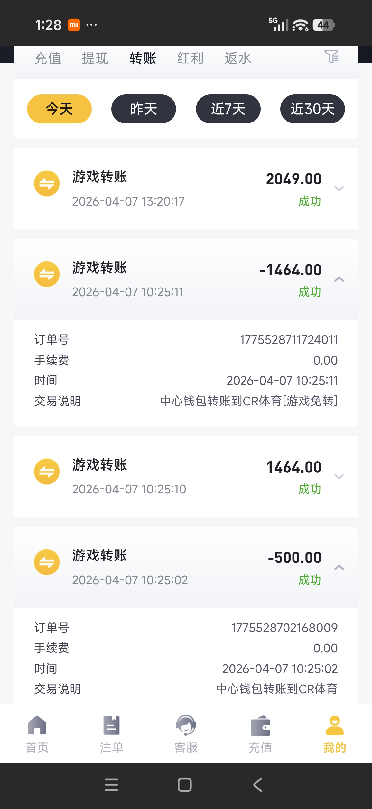Switch to the 提现 tab

95,59
